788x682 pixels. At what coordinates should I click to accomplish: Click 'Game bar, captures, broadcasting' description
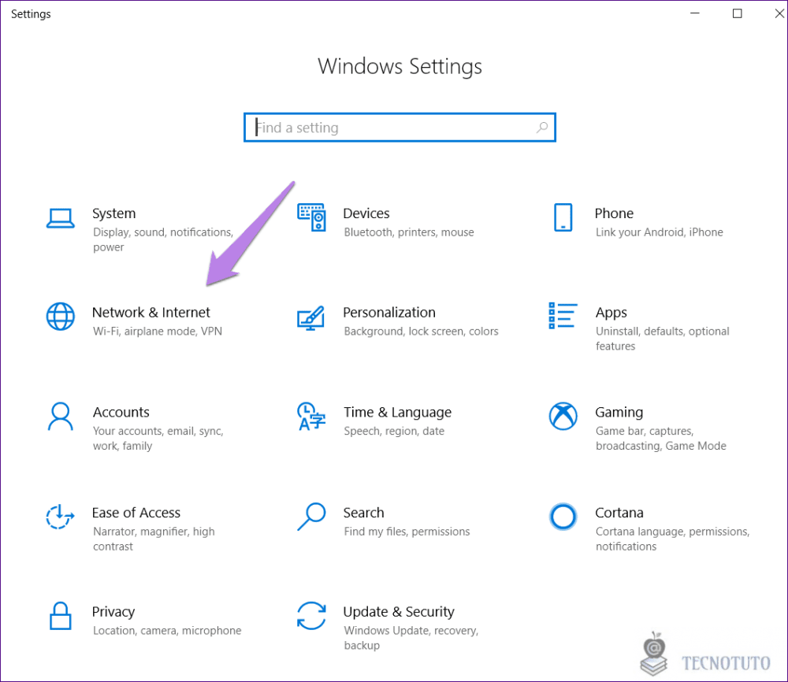tap(661, 439)
